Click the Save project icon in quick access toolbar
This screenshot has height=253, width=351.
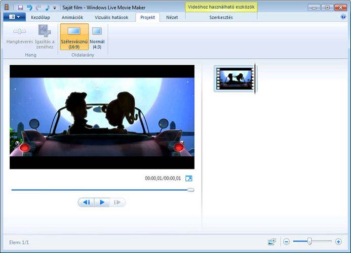click(x=20, y=8)
